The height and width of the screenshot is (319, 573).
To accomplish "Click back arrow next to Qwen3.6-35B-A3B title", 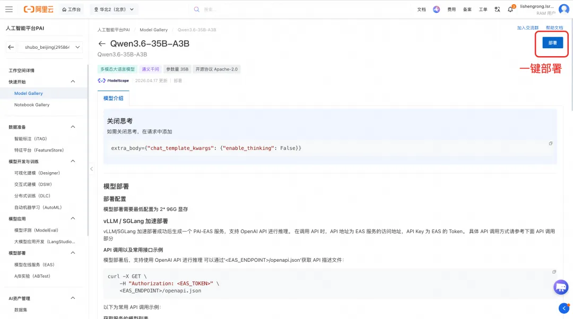I will [x=102, y=44].
